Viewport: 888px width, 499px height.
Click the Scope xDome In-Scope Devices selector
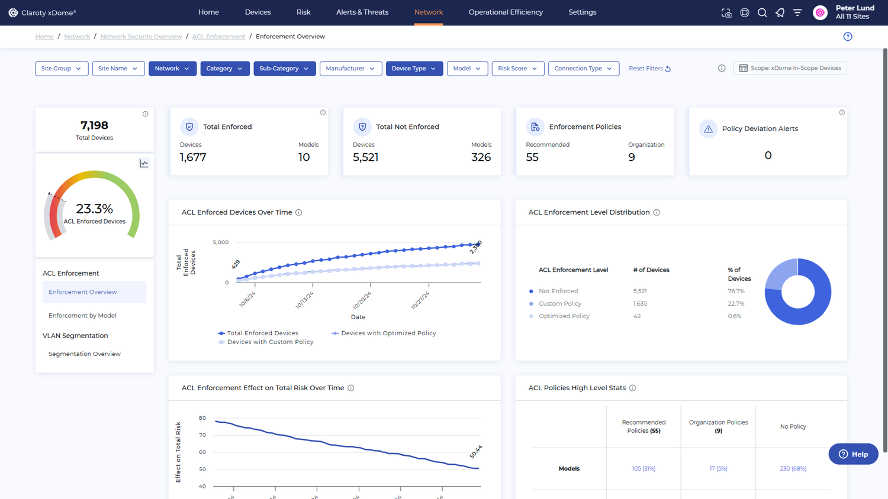[x=790, y=68]
